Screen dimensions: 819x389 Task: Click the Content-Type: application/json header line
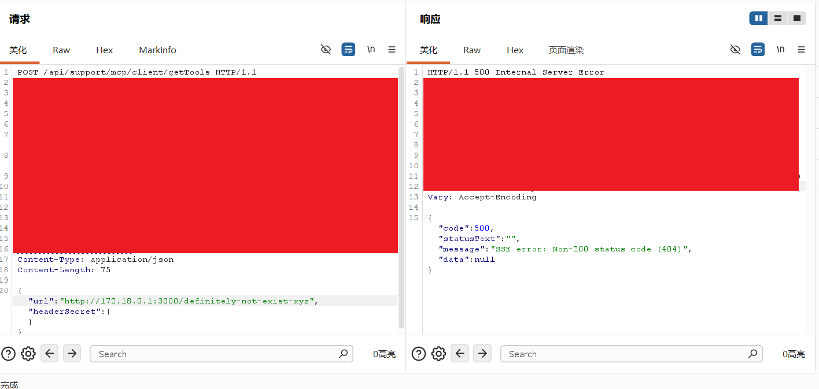pos(95,260)
